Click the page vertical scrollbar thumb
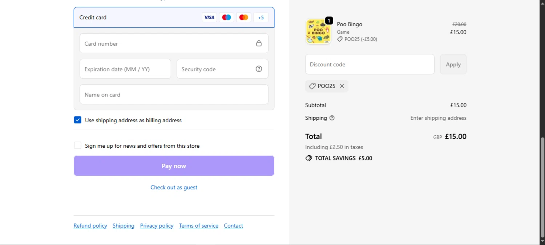This screenshot has width=545, height=245. pyautogui.click(x=542, y=187)
